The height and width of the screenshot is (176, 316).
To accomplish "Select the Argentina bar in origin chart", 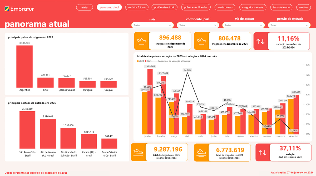I will point(24,66).
